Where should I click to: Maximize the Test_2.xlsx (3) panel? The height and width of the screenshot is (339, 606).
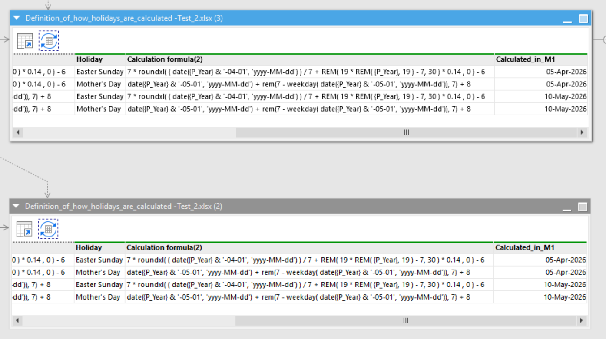(x=583, y=19)
